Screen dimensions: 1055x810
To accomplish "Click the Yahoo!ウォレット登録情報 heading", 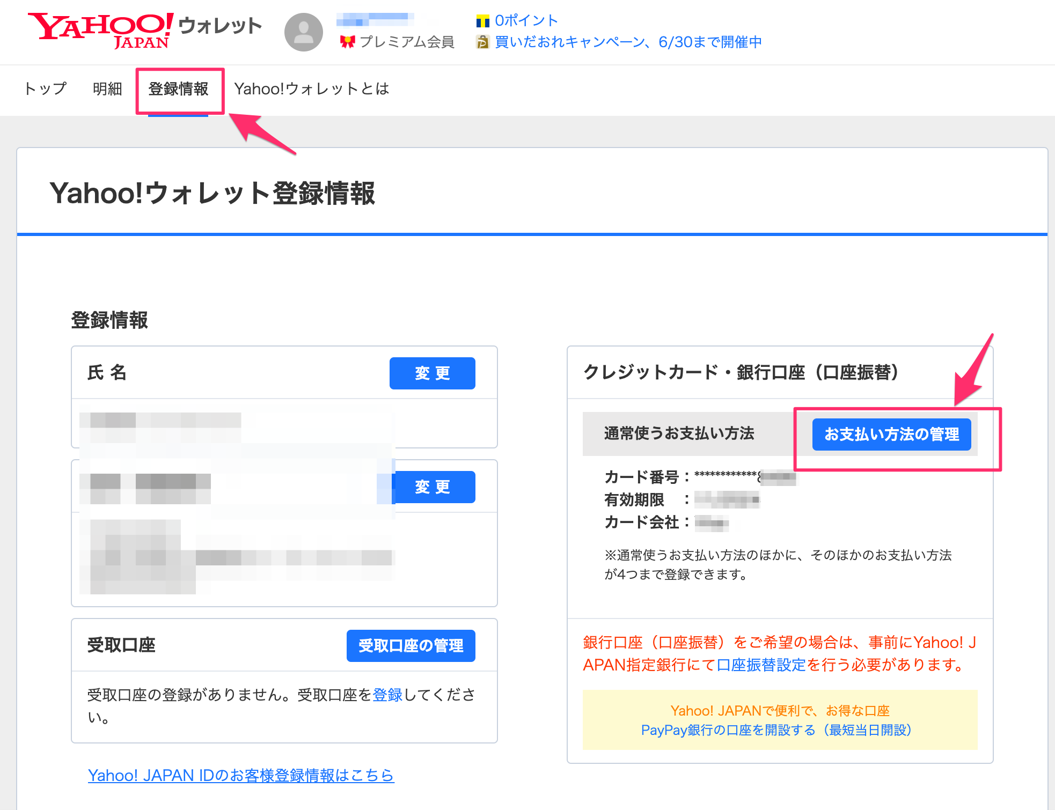I will 213,193.
